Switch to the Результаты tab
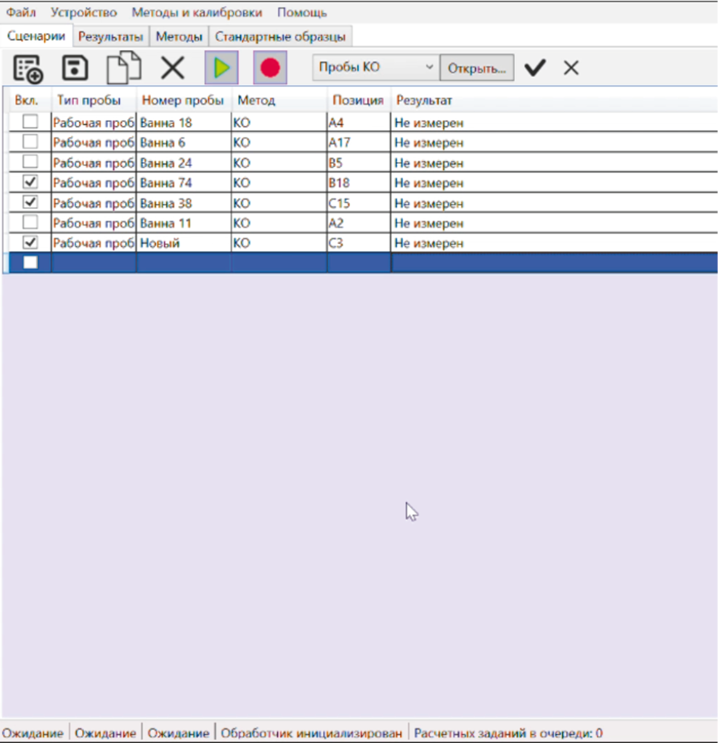Image resolution: width=718 pixels, height=743 pixels. pos(110,37)
